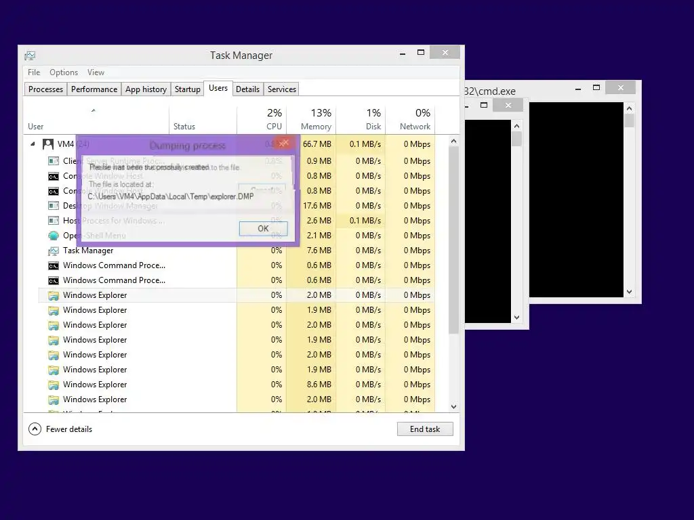The width and height of the screenshot is (694, 520).
Task: Click the Task Manager title bar icon
Action: coord(30,56)
